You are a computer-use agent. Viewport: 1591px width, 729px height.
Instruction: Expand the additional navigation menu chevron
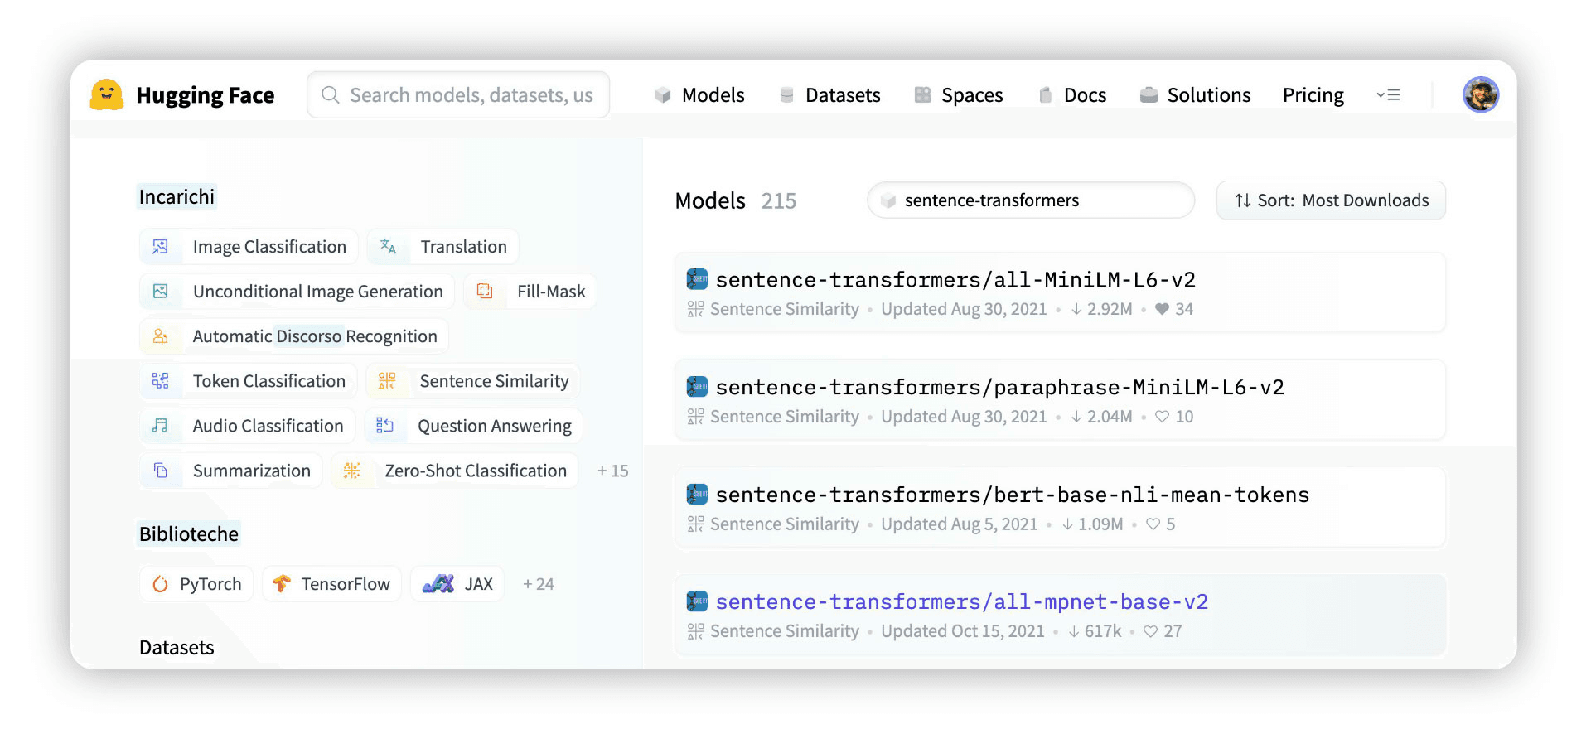1388,95
